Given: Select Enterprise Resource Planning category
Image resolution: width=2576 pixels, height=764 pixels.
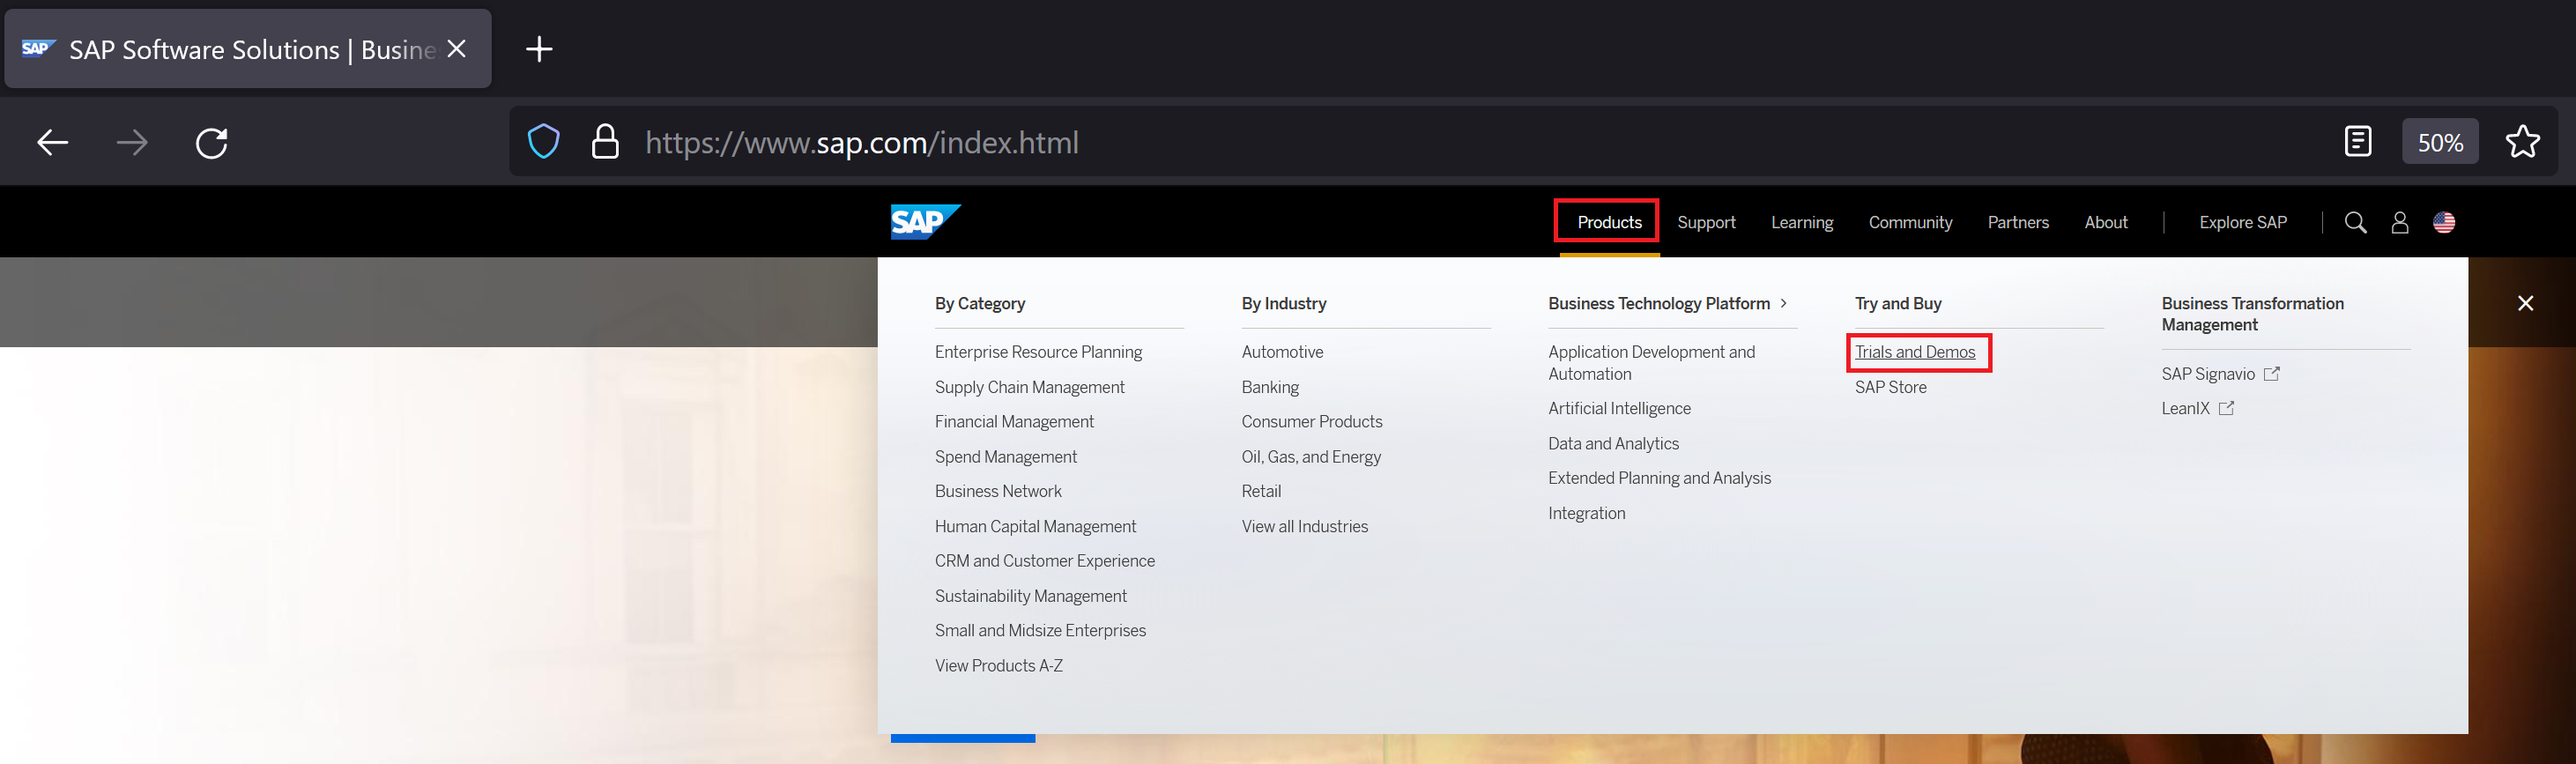Looking at the screenshot, I should click(x=1038, y=352).
